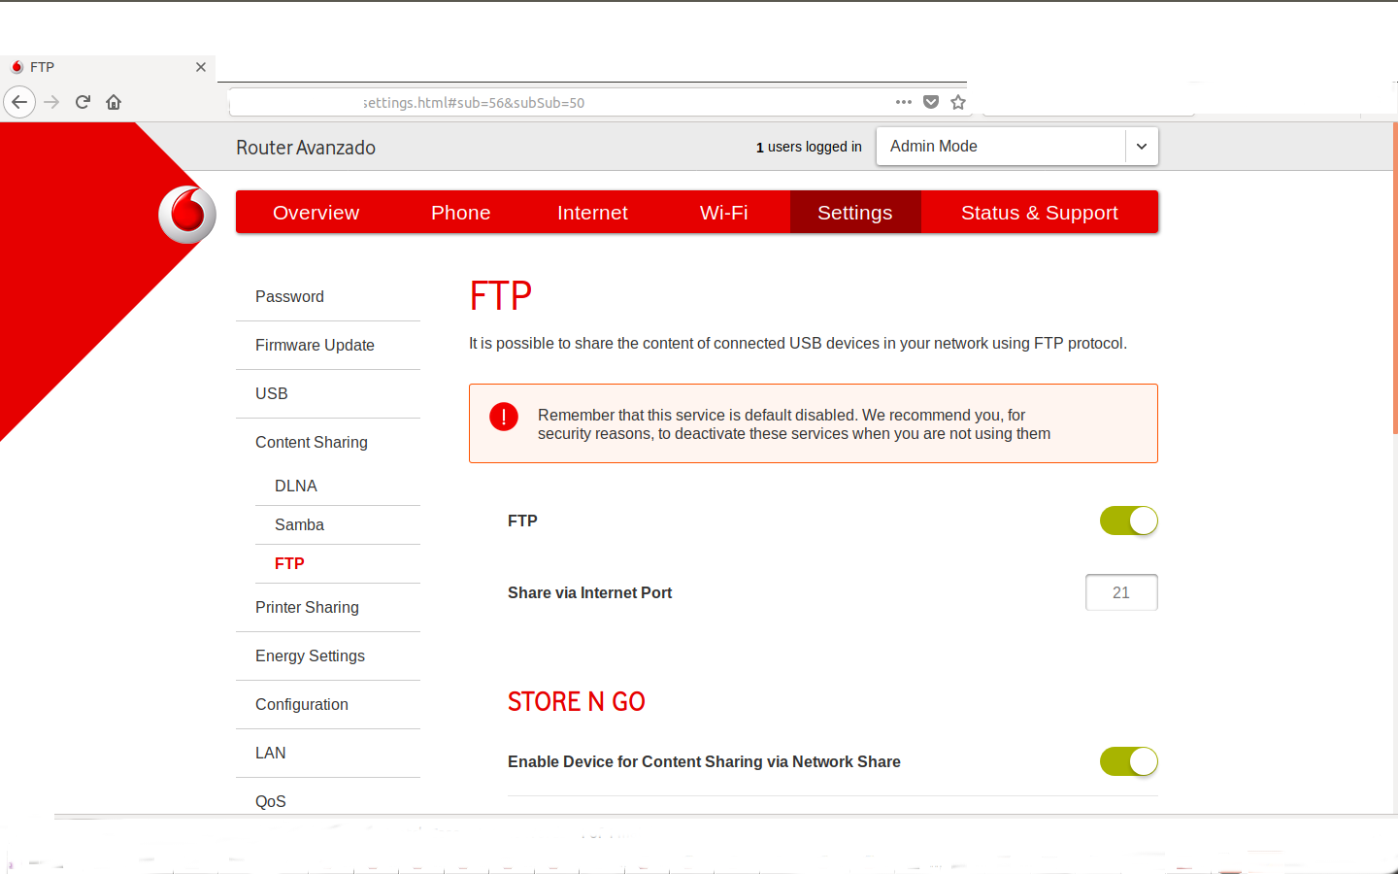This screenshot has height=874, width=1398.
Task: Go to the browser home icon
Action: 114,102
